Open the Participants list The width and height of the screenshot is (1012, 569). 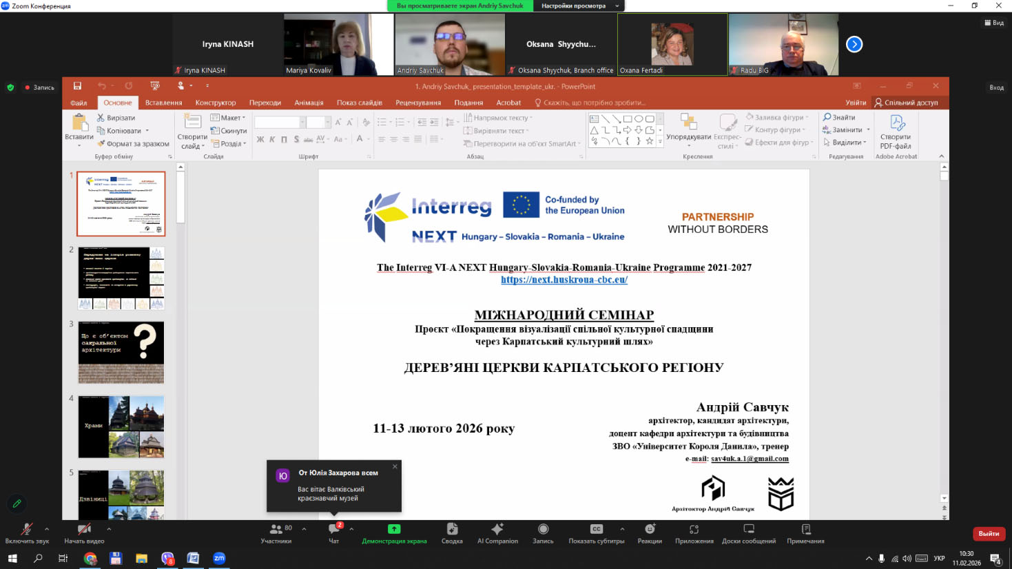276,532
